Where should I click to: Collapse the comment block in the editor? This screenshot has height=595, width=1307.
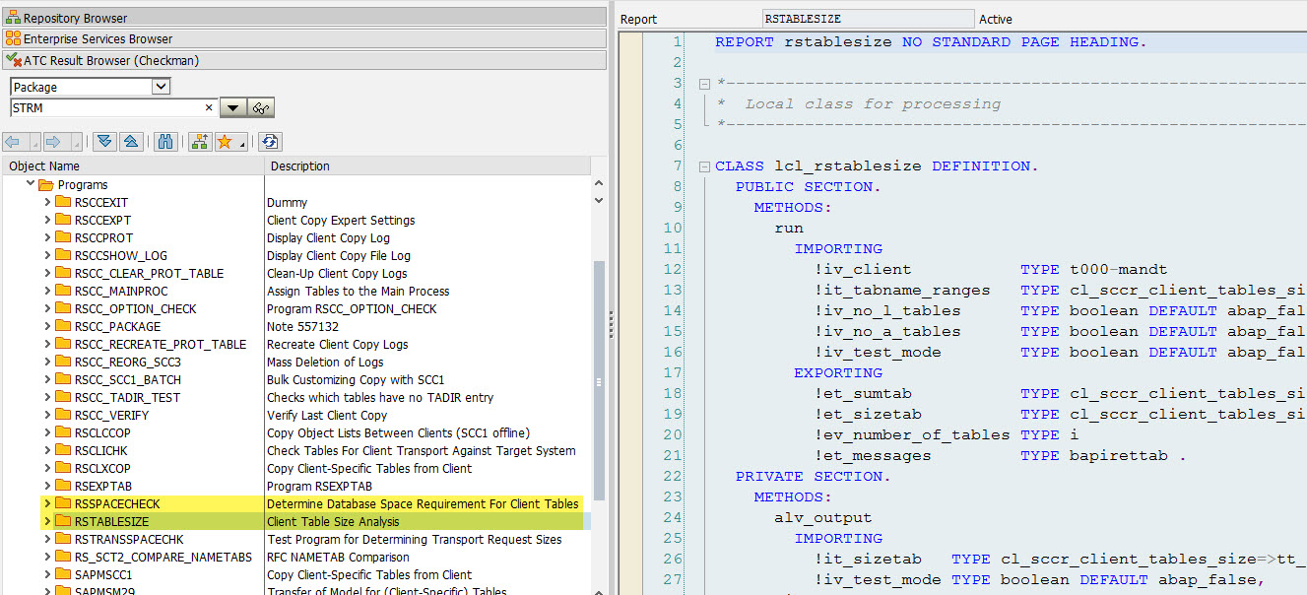click(x=703, y=84)
